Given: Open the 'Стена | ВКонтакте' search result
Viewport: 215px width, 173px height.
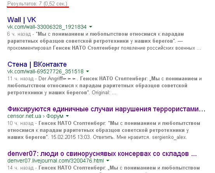Looking at the screenshot, I should click(x=37, y=64).
